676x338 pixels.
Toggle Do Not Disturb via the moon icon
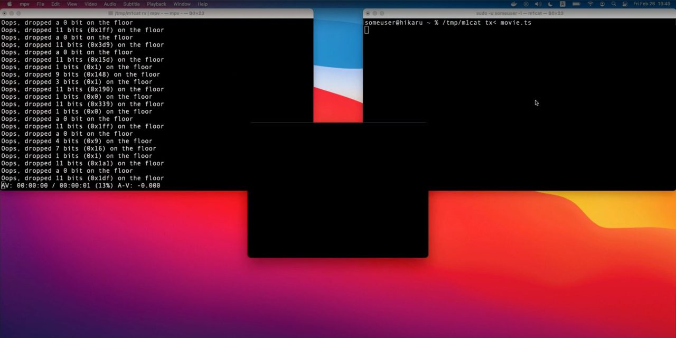[x=550, y=4]
